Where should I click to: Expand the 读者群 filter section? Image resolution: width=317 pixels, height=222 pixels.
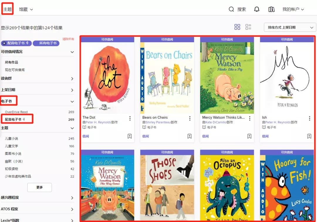tap(37, 78)
